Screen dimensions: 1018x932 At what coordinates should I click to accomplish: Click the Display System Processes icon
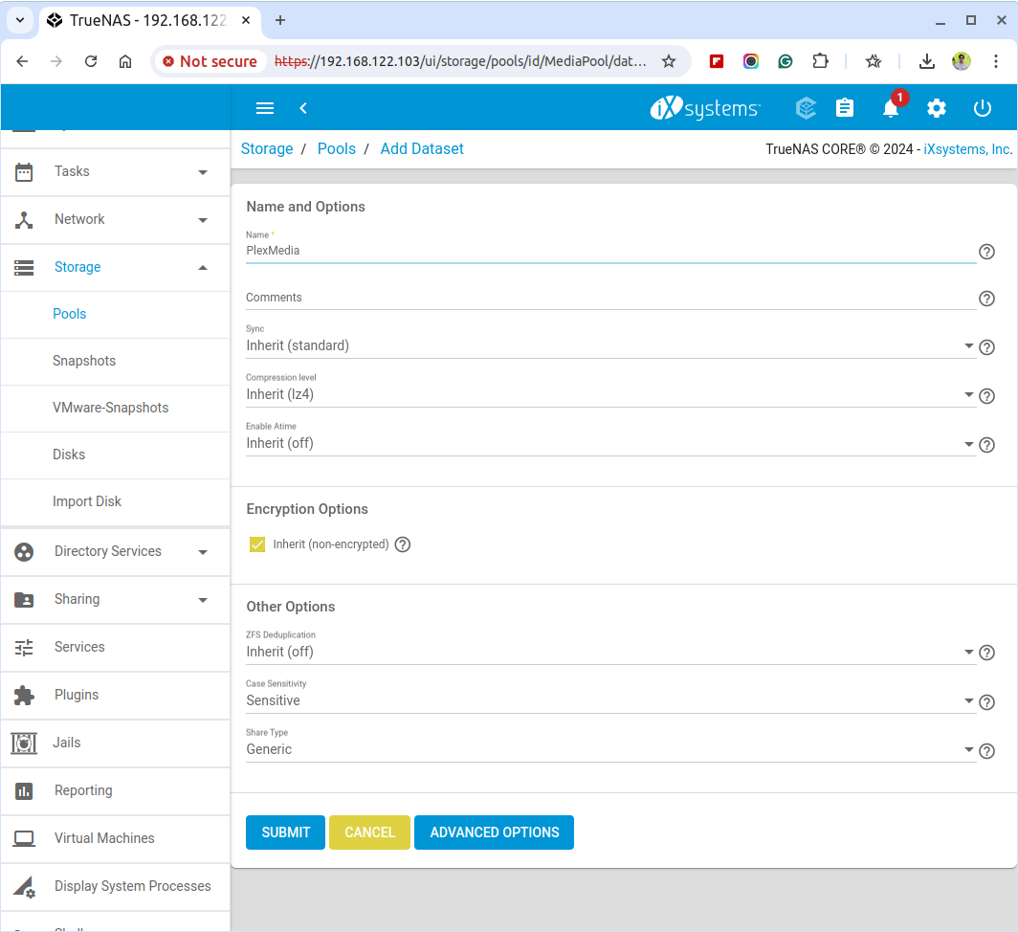tap(24, 887)
